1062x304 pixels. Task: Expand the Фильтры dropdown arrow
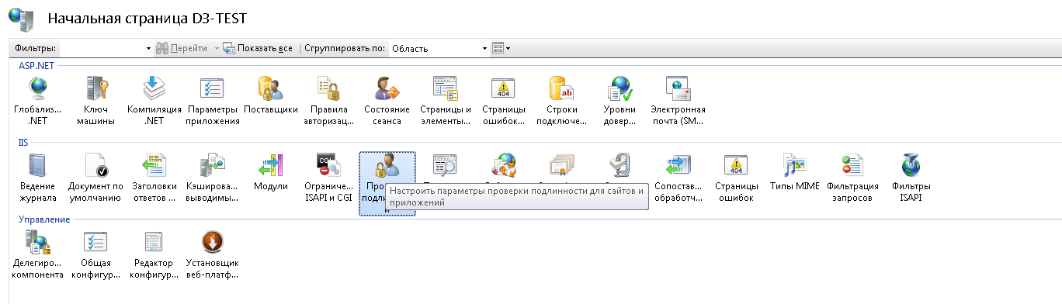[149, 48]
